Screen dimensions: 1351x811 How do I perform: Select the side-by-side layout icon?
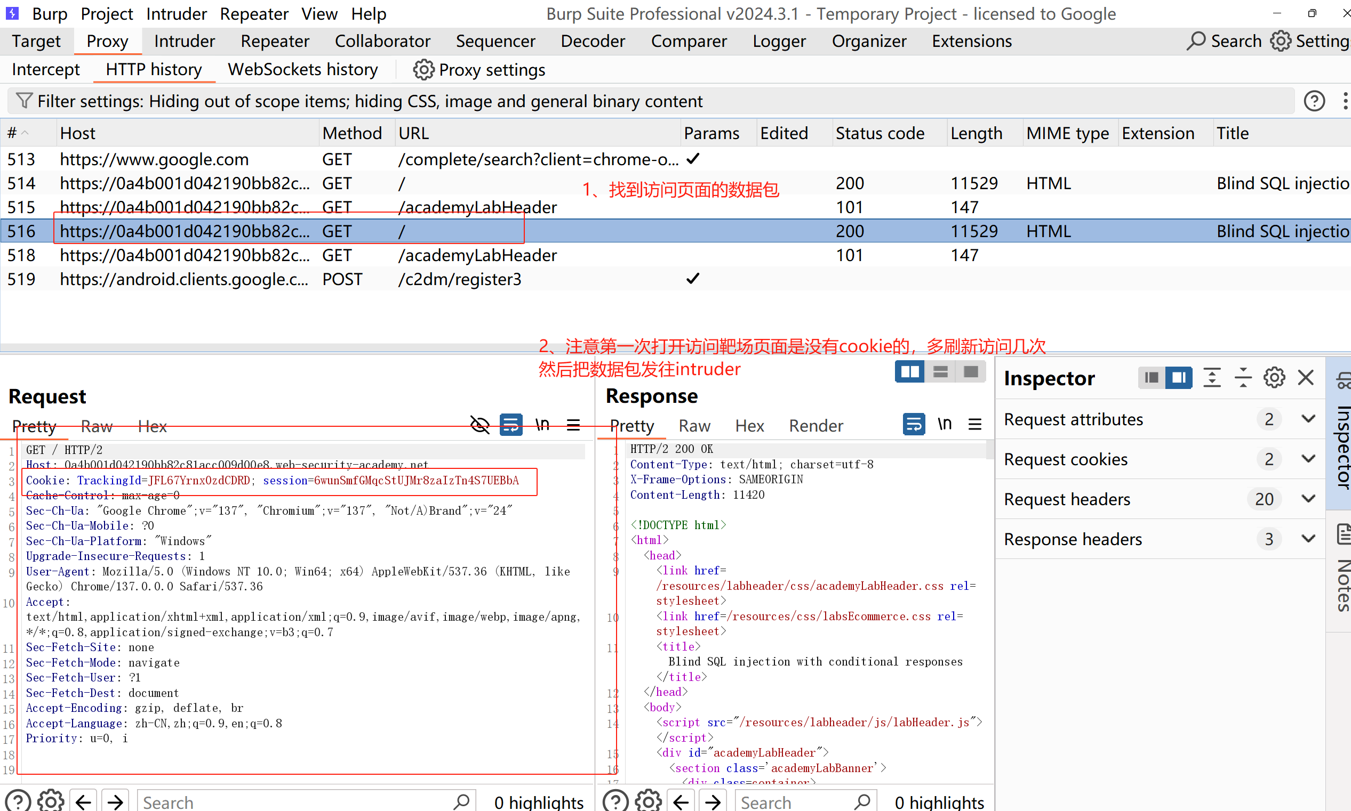point(909,372)
